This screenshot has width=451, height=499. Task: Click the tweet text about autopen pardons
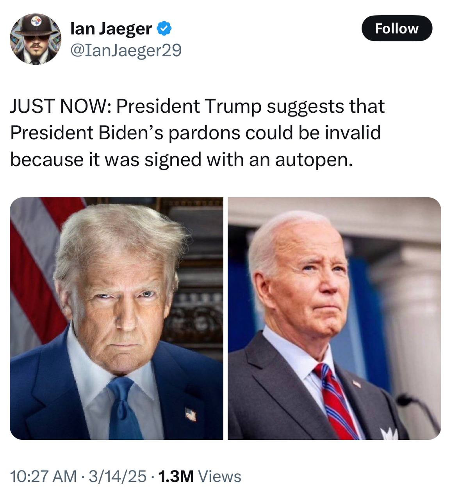[197, 133]
